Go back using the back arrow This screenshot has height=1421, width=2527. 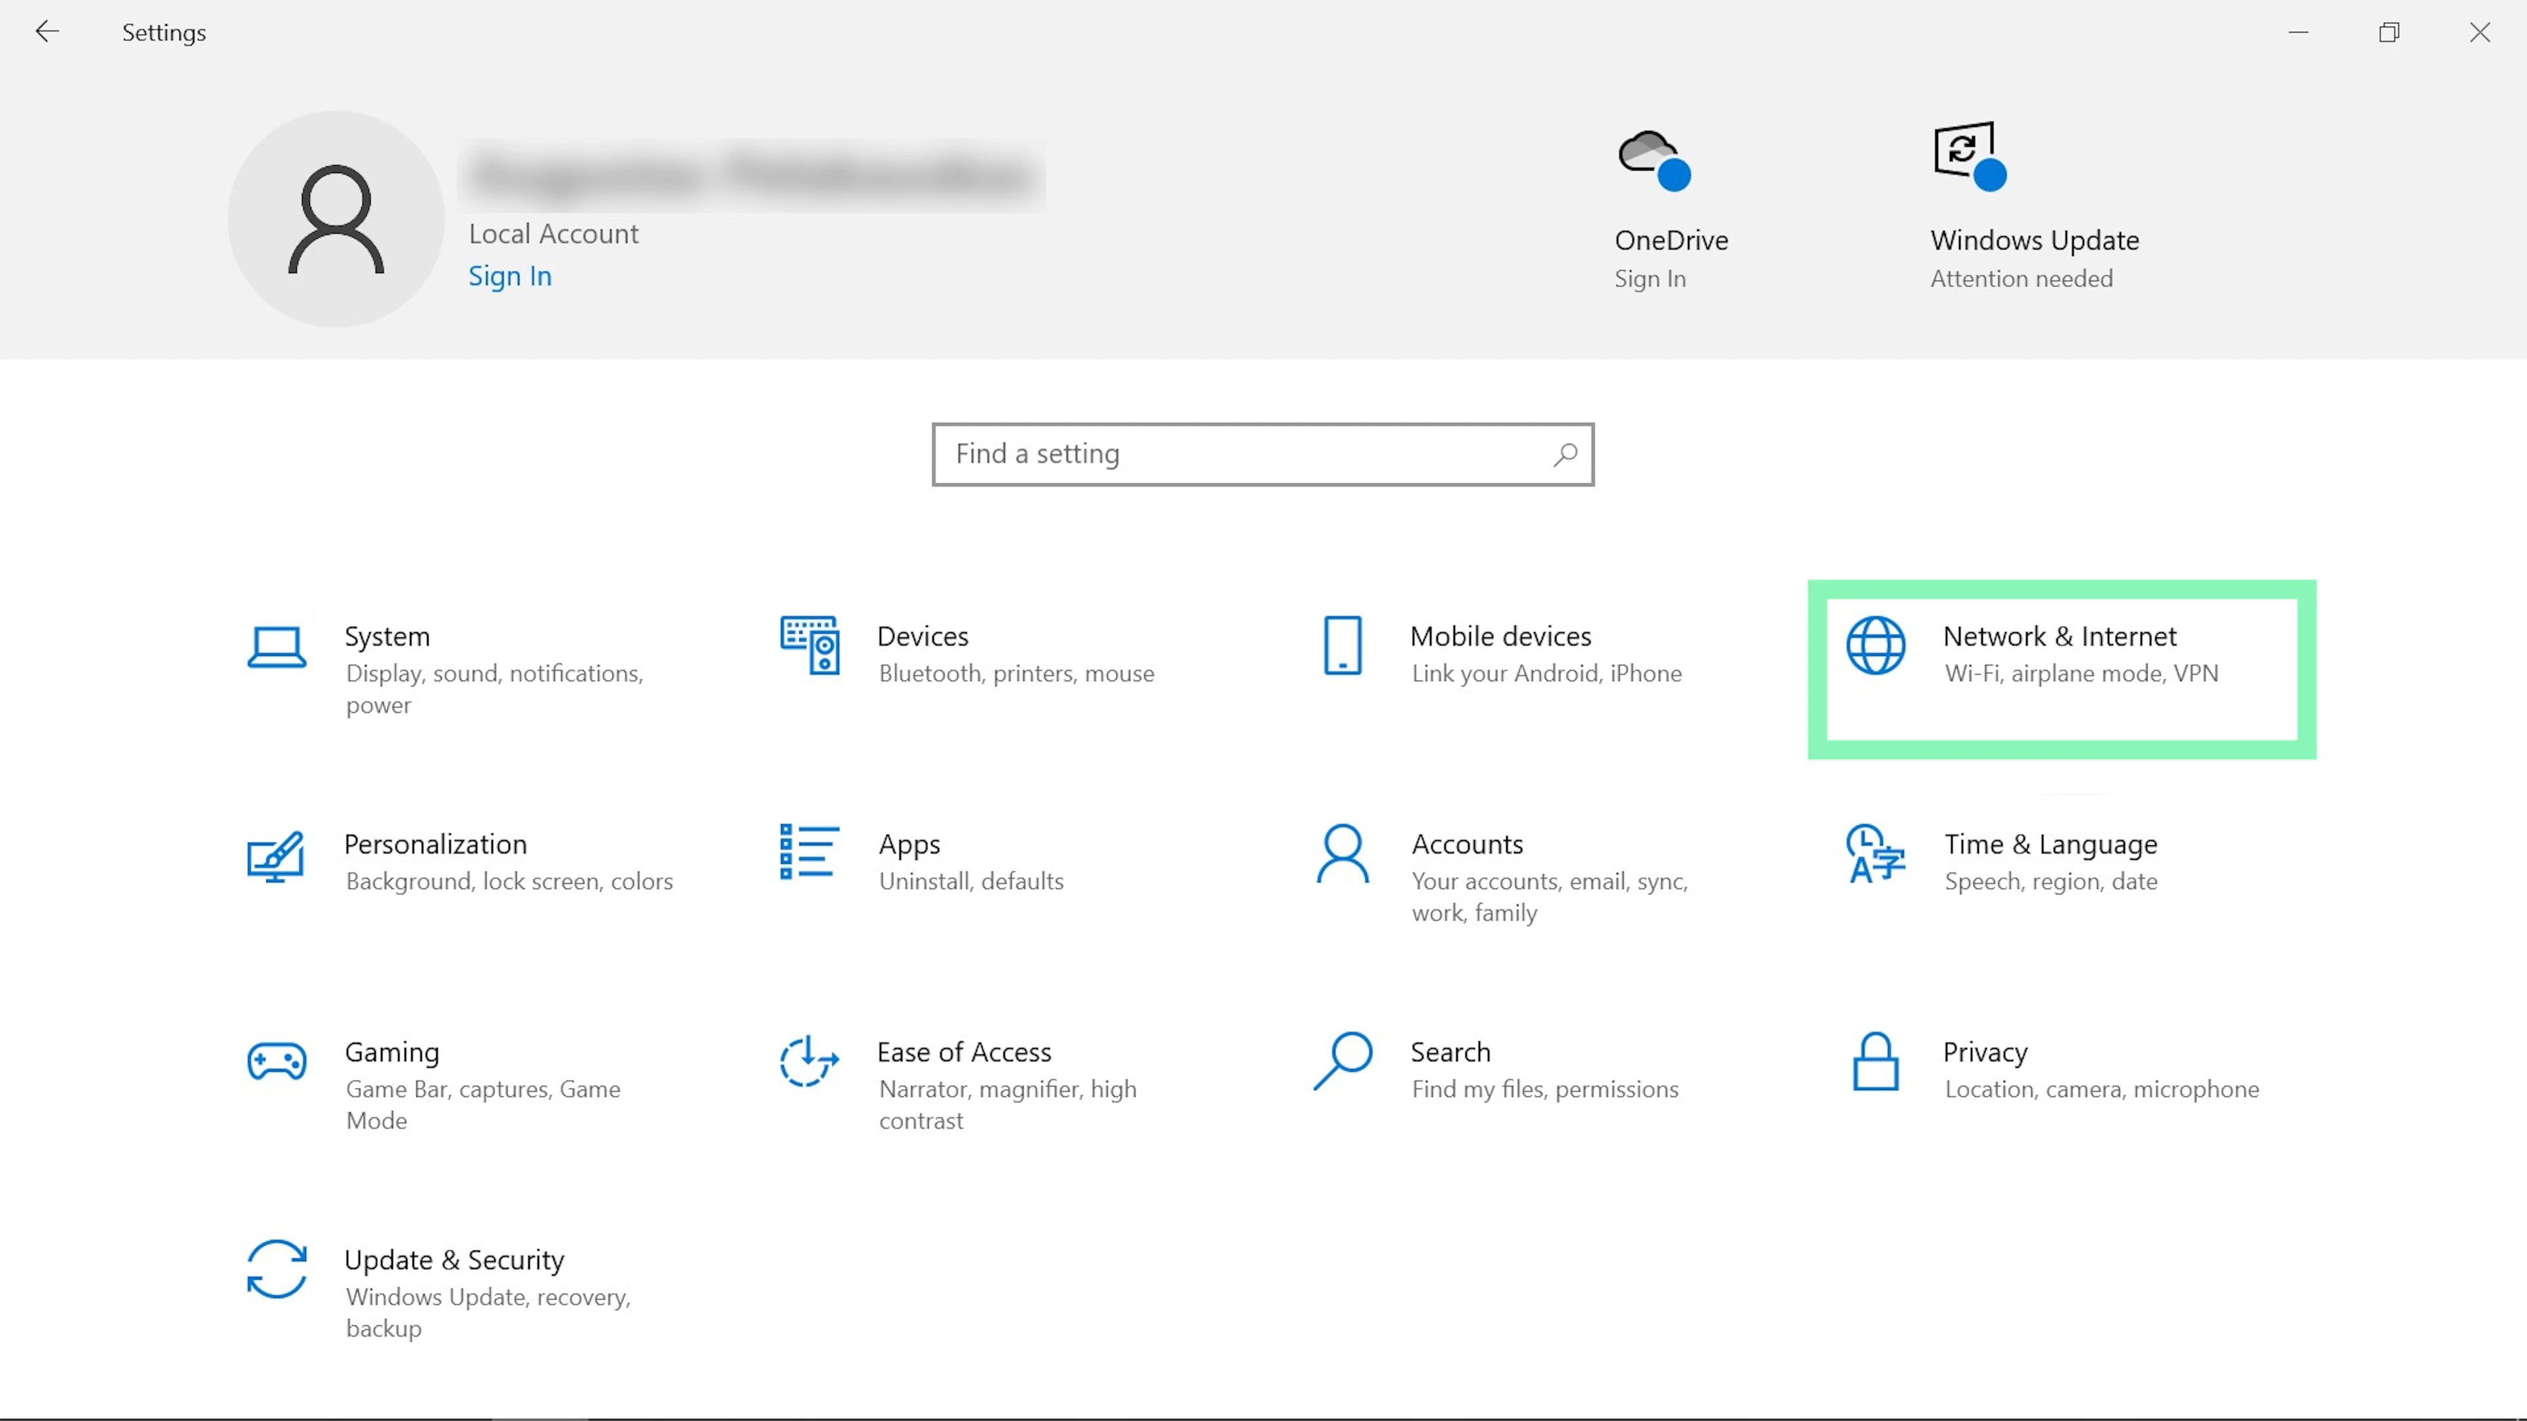pyautogui.click(x=46, y=32)
